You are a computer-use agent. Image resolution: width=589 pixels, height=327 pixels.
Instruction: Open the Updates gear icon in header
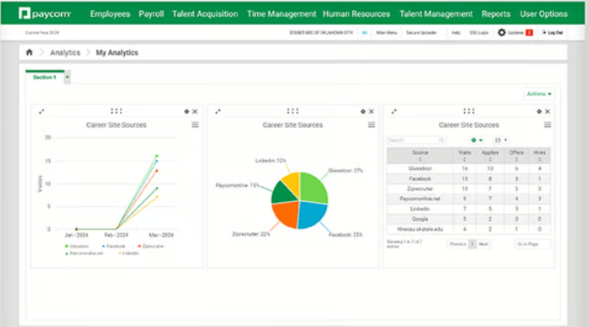pos(501,33)
